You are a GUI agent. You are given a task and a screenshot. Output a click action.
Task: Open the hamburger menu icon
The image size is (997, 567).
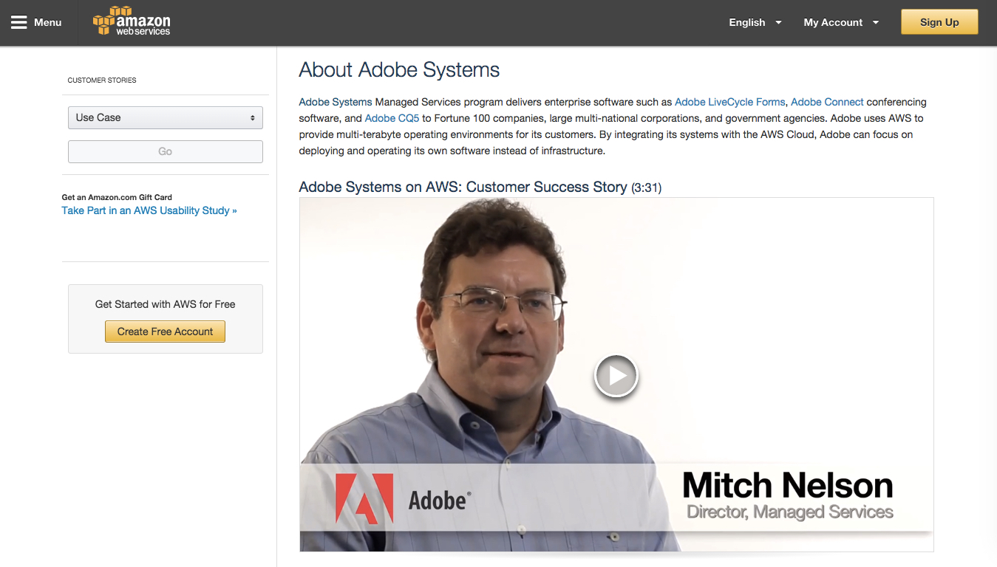coord(19,22)
